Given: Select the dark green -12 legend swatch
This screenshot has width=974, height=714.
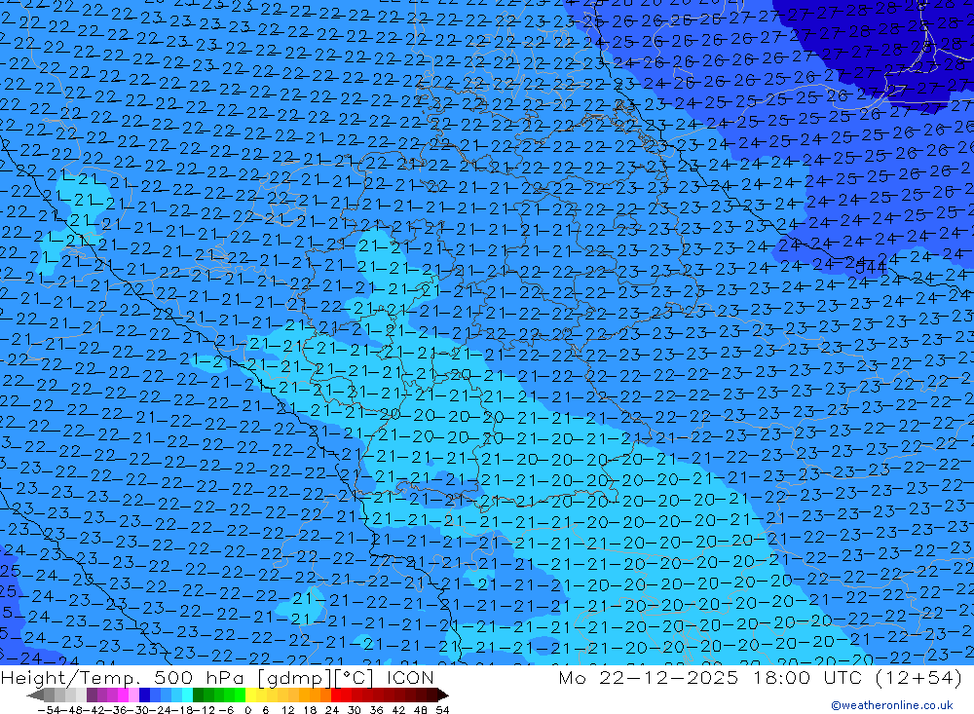Looking at the screenshot, I should [x=198, y=695].
